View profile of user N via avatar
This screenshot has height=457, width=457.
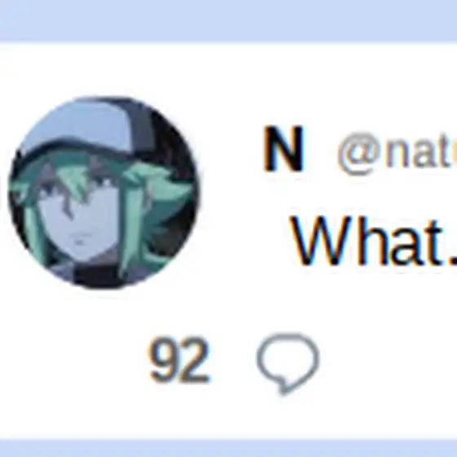coord(104,193)
